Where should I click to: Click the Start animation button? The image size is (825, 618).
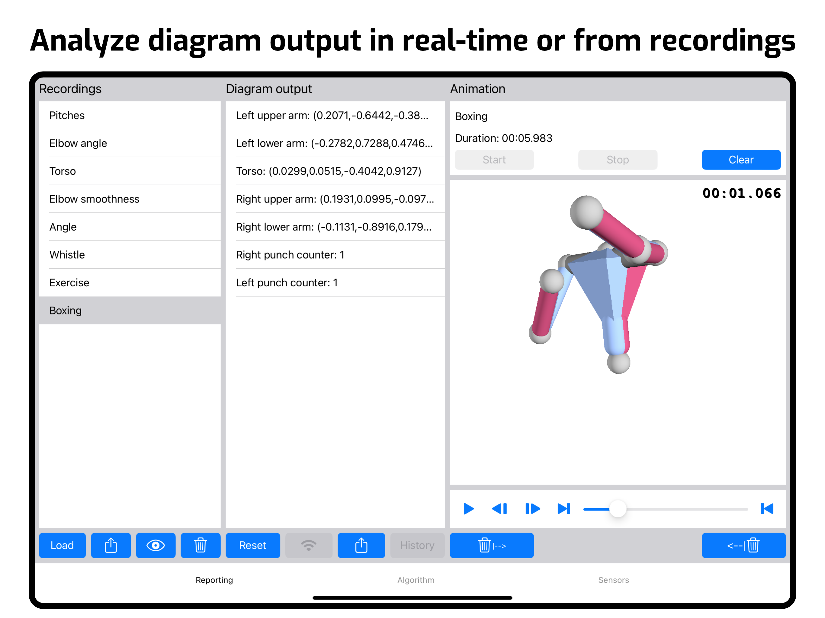tap(494, 160)
